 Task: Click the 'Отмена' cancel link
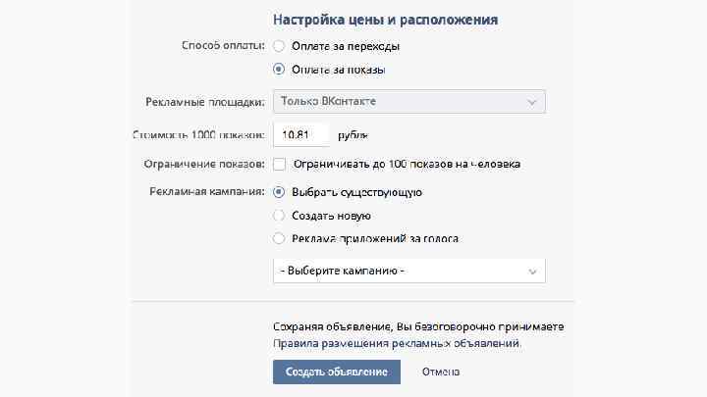click(441, 372)
